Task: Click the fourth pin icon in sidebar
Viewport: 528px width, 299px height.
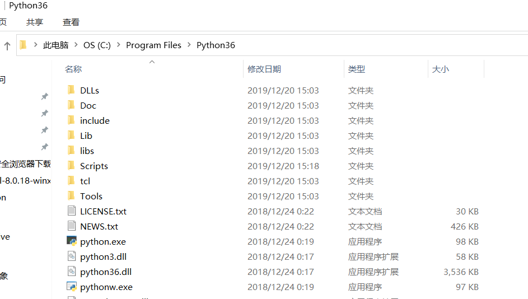Action: click(44, 147)
